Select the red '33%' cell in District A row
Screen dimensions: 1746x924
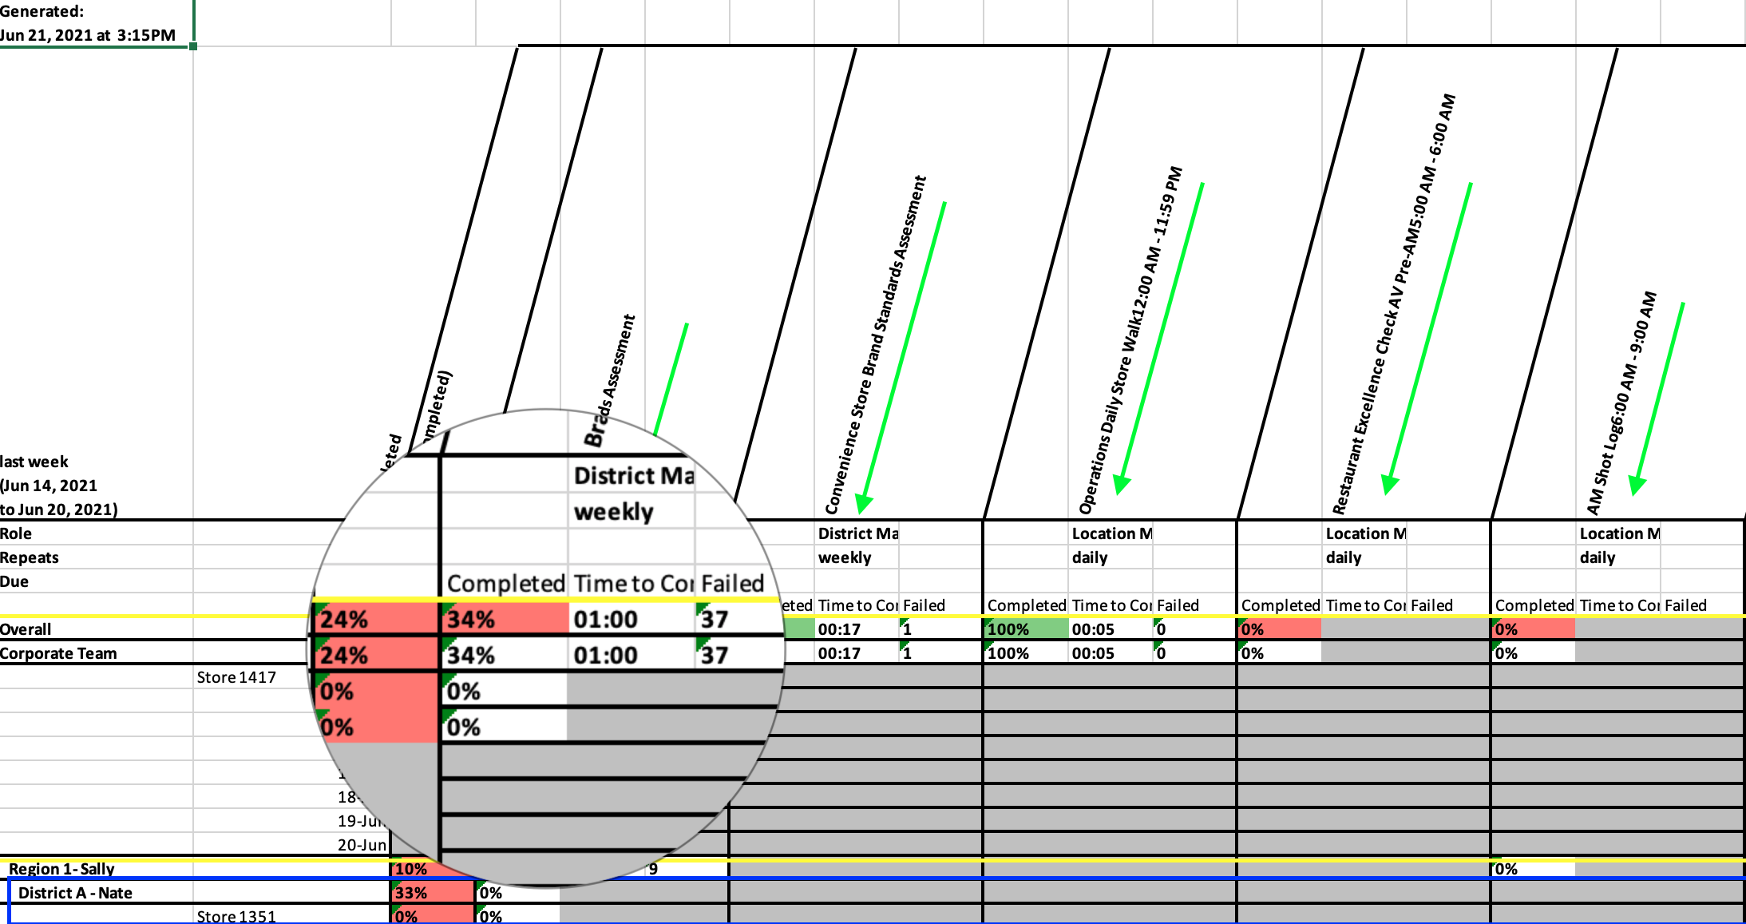coord(433,893)
